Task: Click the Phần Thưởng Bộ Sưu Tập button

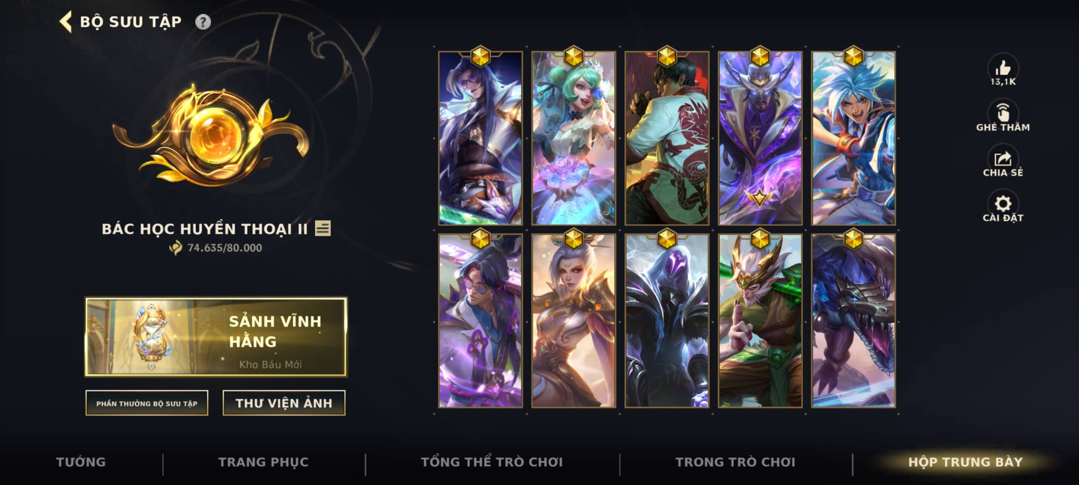Action: 147,403
